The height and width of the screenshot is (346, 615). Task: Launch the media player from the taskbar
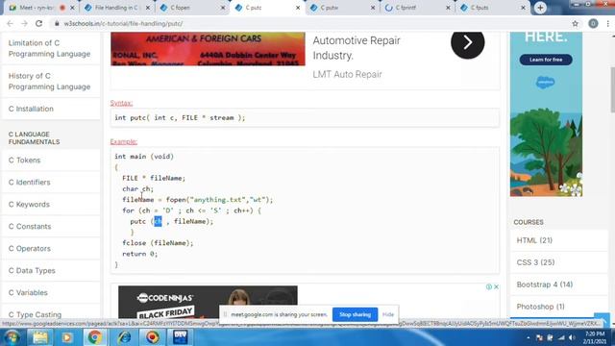[x=66, y=337]
